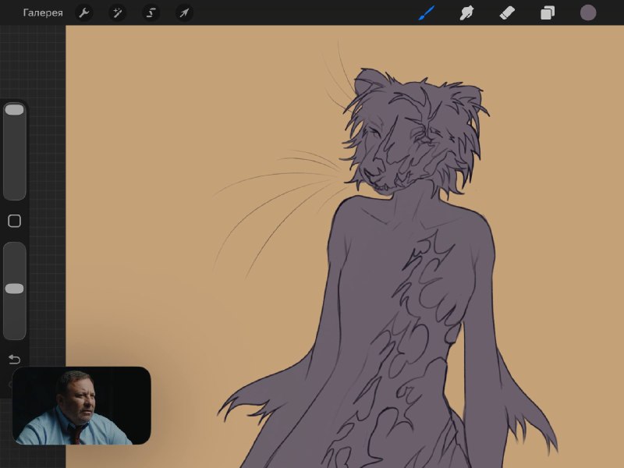Select the Eraser tool
Image resolution: width=624 pixels, height=468 pixels.
click(x=507, y=12)
